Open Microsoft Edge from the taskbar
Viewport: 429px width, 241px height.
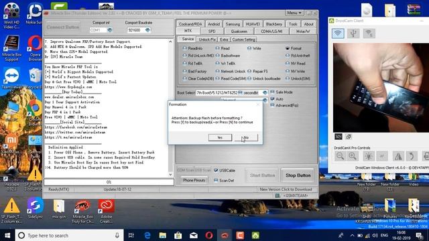pyautogui.click(x=147, y=235)
